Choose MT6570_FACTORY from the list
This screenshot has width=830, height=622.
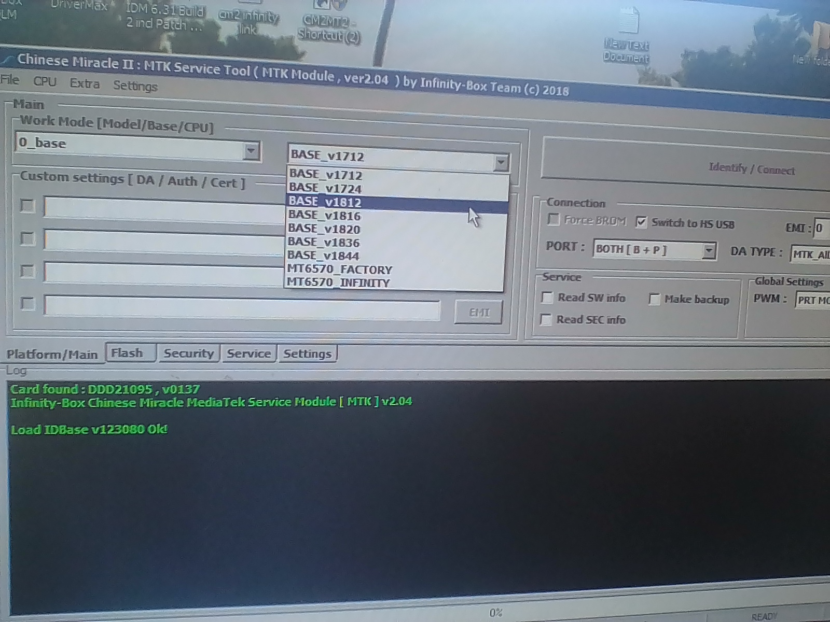(x=395, y=270)
